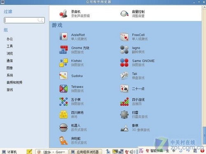The height and width of the screenshot is (154, 206).
Task: Select the 游戏 games group in sidebar
Action: point(10,90)
